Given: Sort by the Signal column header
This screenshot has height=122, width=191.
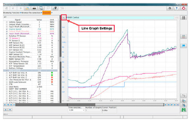Looking at the screenshot, I should click(17, 20).
